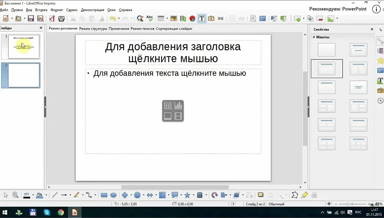Open the Демонстрация menu

click(x=92, y=10)
